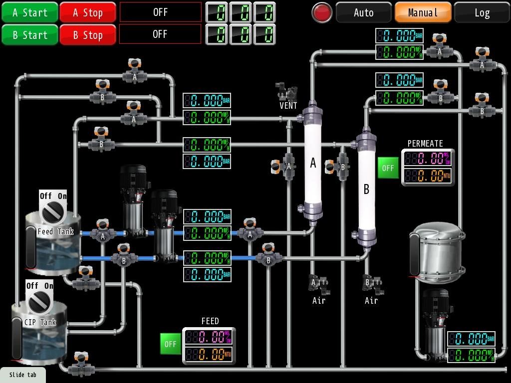This screenshot has height=383, width=511.
Task: Click the A Air solenoid valve
Action: (318, 284)
